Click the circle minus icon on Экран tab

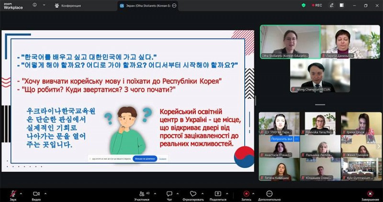(174, 6)
